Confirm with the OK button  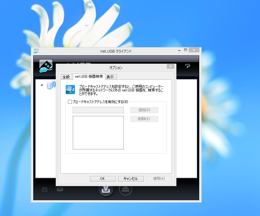(x=103, y=179)
